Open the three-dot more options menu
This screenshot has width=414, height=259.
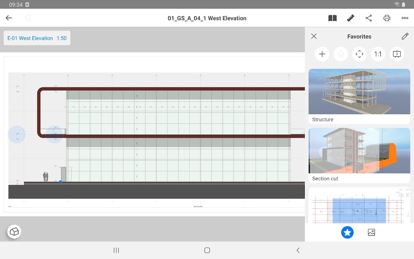(x=405, y=18)
